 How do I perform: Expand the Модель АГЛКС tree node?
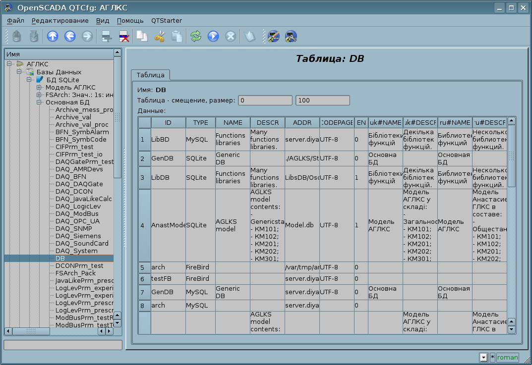tap(39, 88)
